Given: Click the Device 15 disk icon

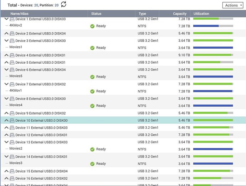Looking at the screenshot, I should tap(12, 171).
